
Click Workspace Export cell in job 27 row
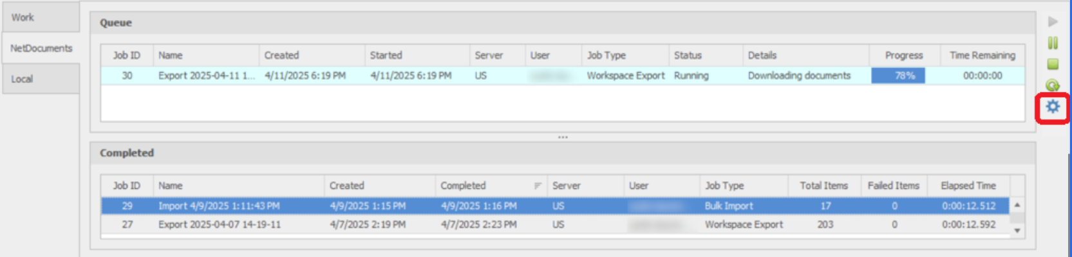744,225
